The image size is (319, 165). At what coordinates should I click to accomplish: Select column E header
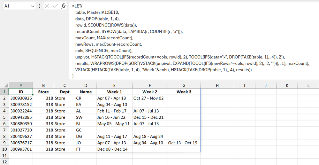coord(114,86)
